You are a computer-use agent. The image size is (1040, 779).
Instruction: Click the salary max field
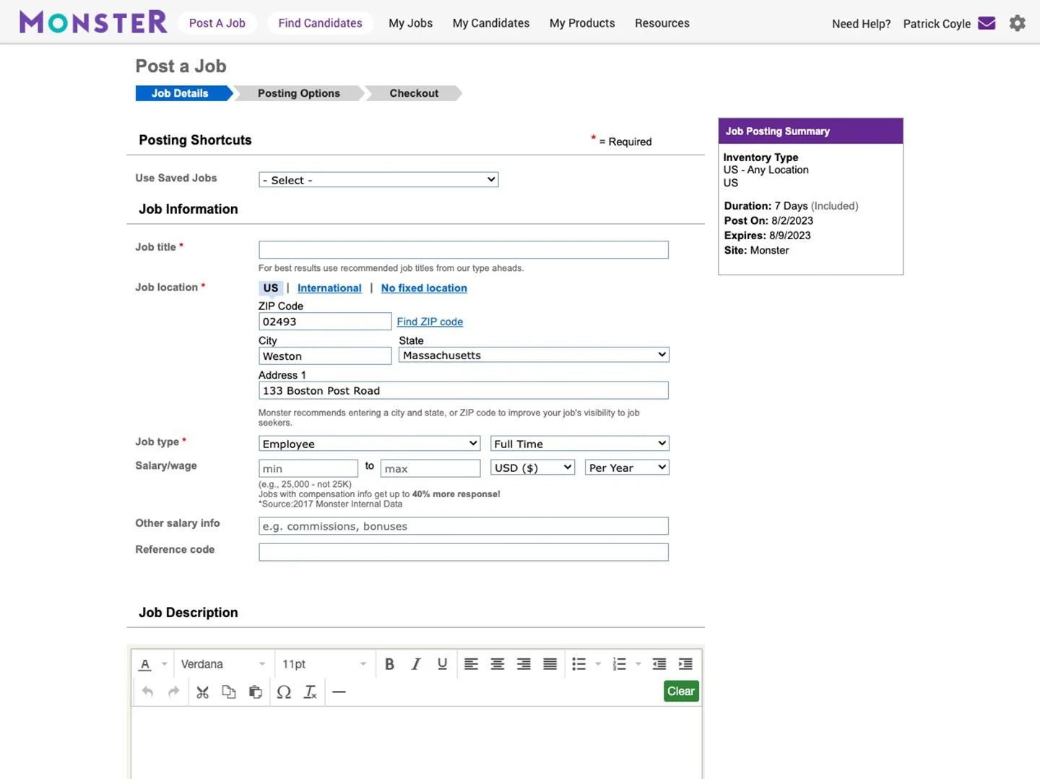coord(430,468)
